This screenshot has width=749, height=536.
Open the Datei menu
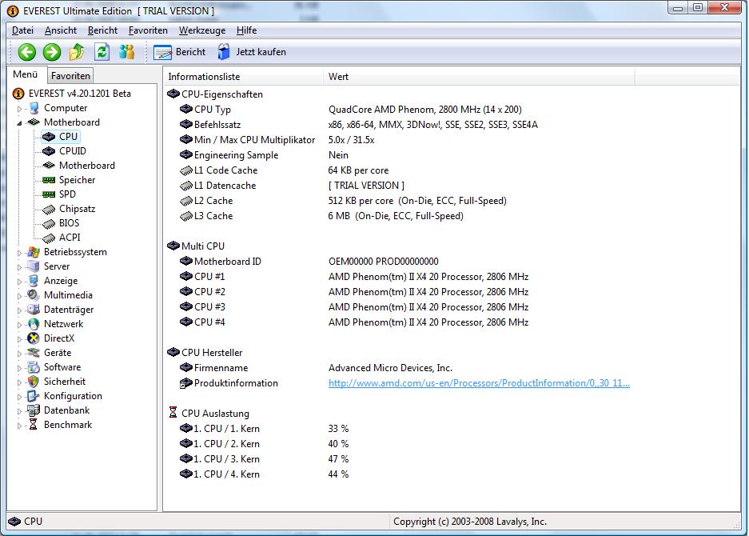pos(22,30)
